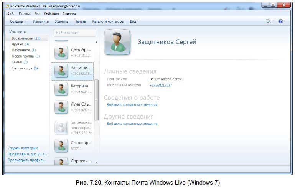Click phone text +790560041... under Катерина
Viewport: 295px width, 188px height.
[81, 92]
